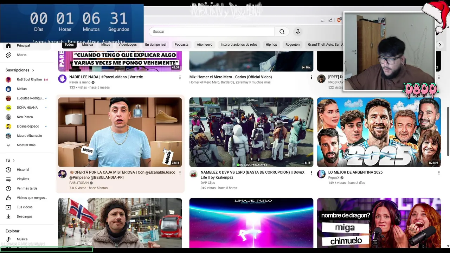Open more options for NADIE LEE NADA video
Screen dimensions: 450x253
click(x=180, y=77)
